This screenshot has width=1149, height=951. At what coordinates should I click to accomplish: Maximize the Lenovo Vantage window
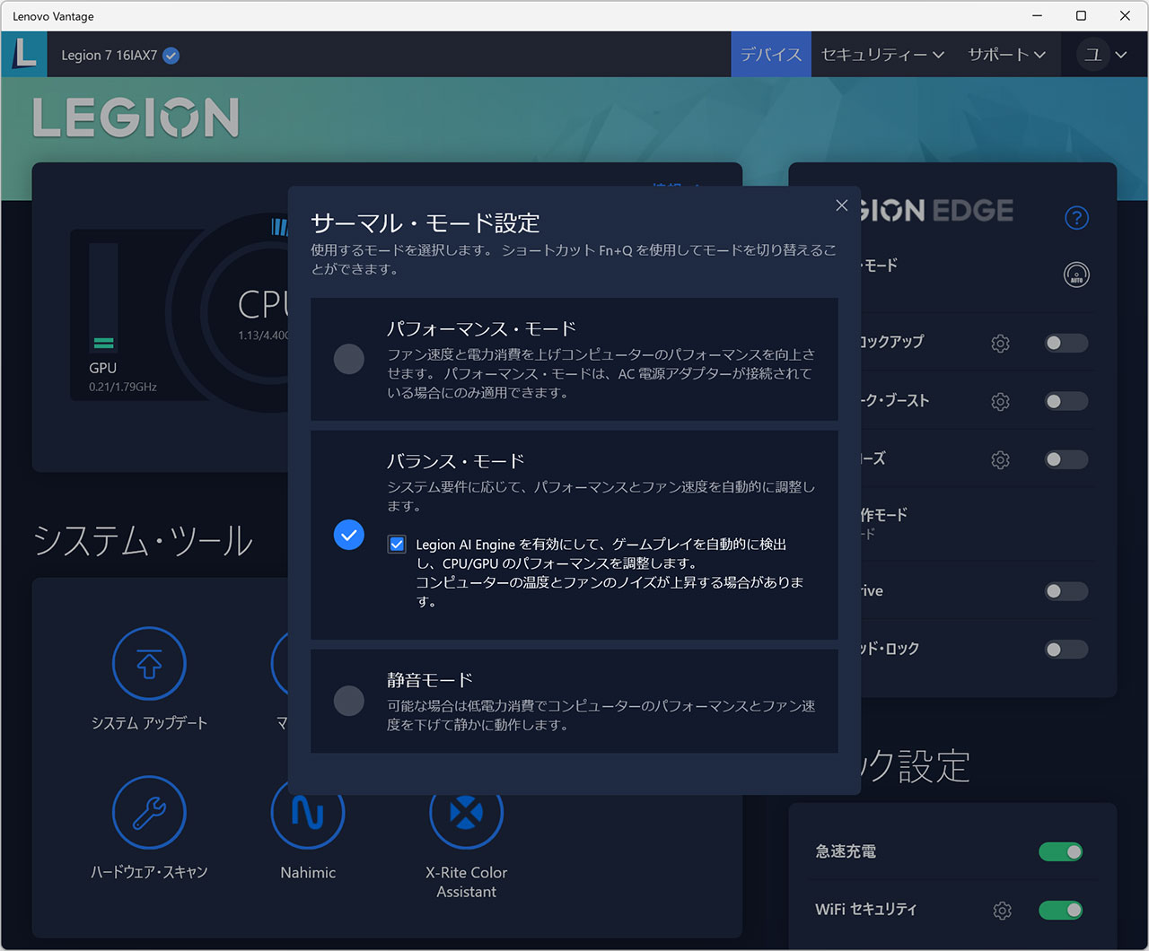(1081, 16)
